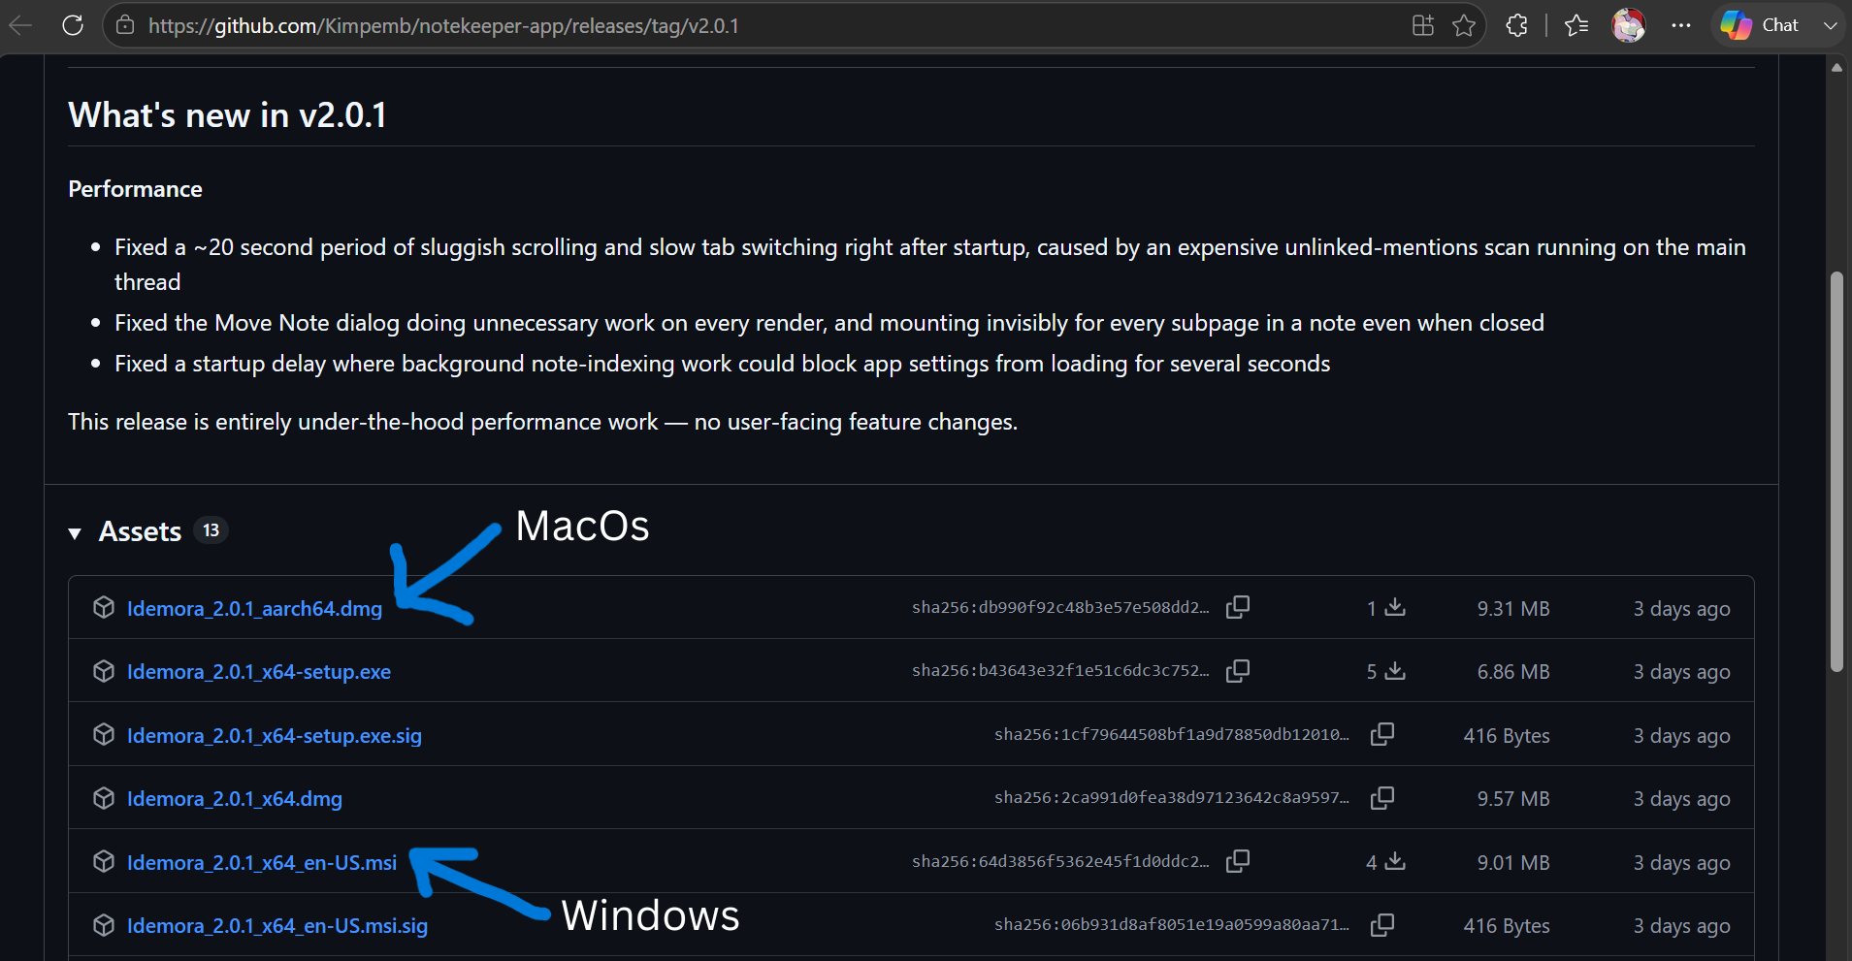Image resolution: width=1852 pixels, height=961 pixels.
Task: Click the "What's new in v2.0.1" heading
Action: tap(227, 115)
